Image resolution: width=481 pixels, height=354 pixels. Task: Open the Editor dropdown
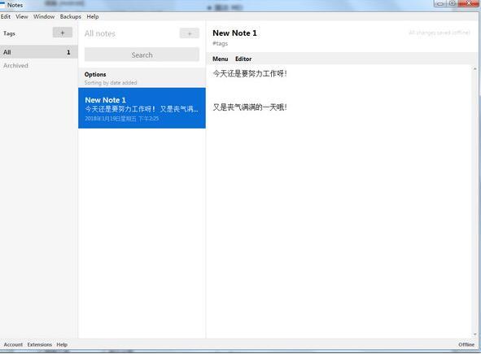243,59
